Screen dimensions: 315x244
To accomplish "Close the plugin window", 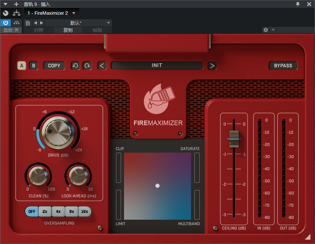I will (309, 4).
